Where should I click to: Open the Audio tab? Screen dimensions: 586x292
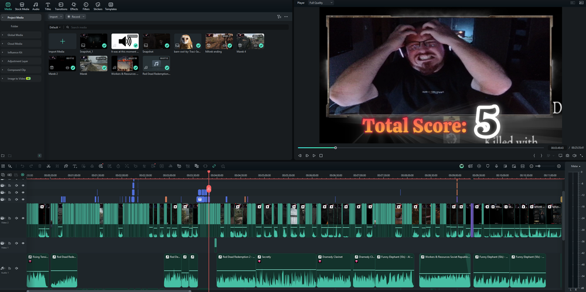36,6
